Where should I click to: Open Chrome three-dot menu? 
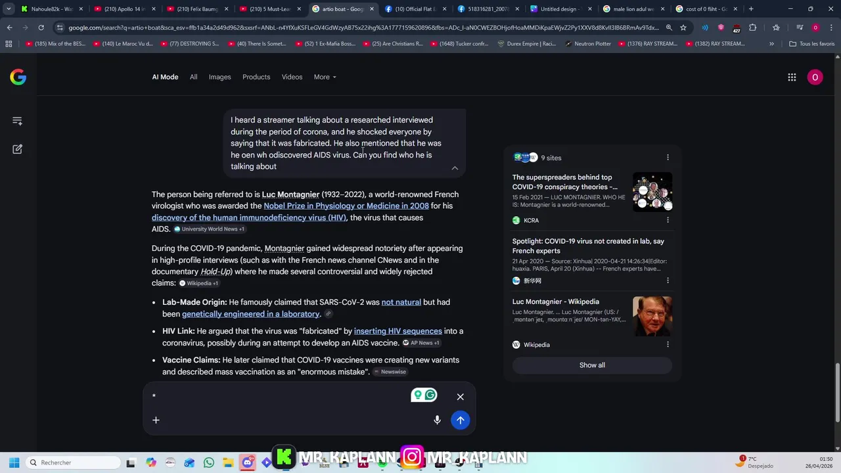tap(830, 28)
